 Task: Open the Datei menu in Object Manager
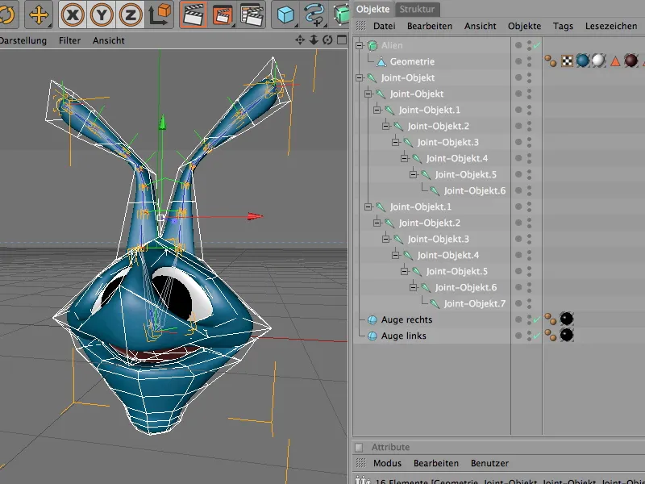(385, 26)
